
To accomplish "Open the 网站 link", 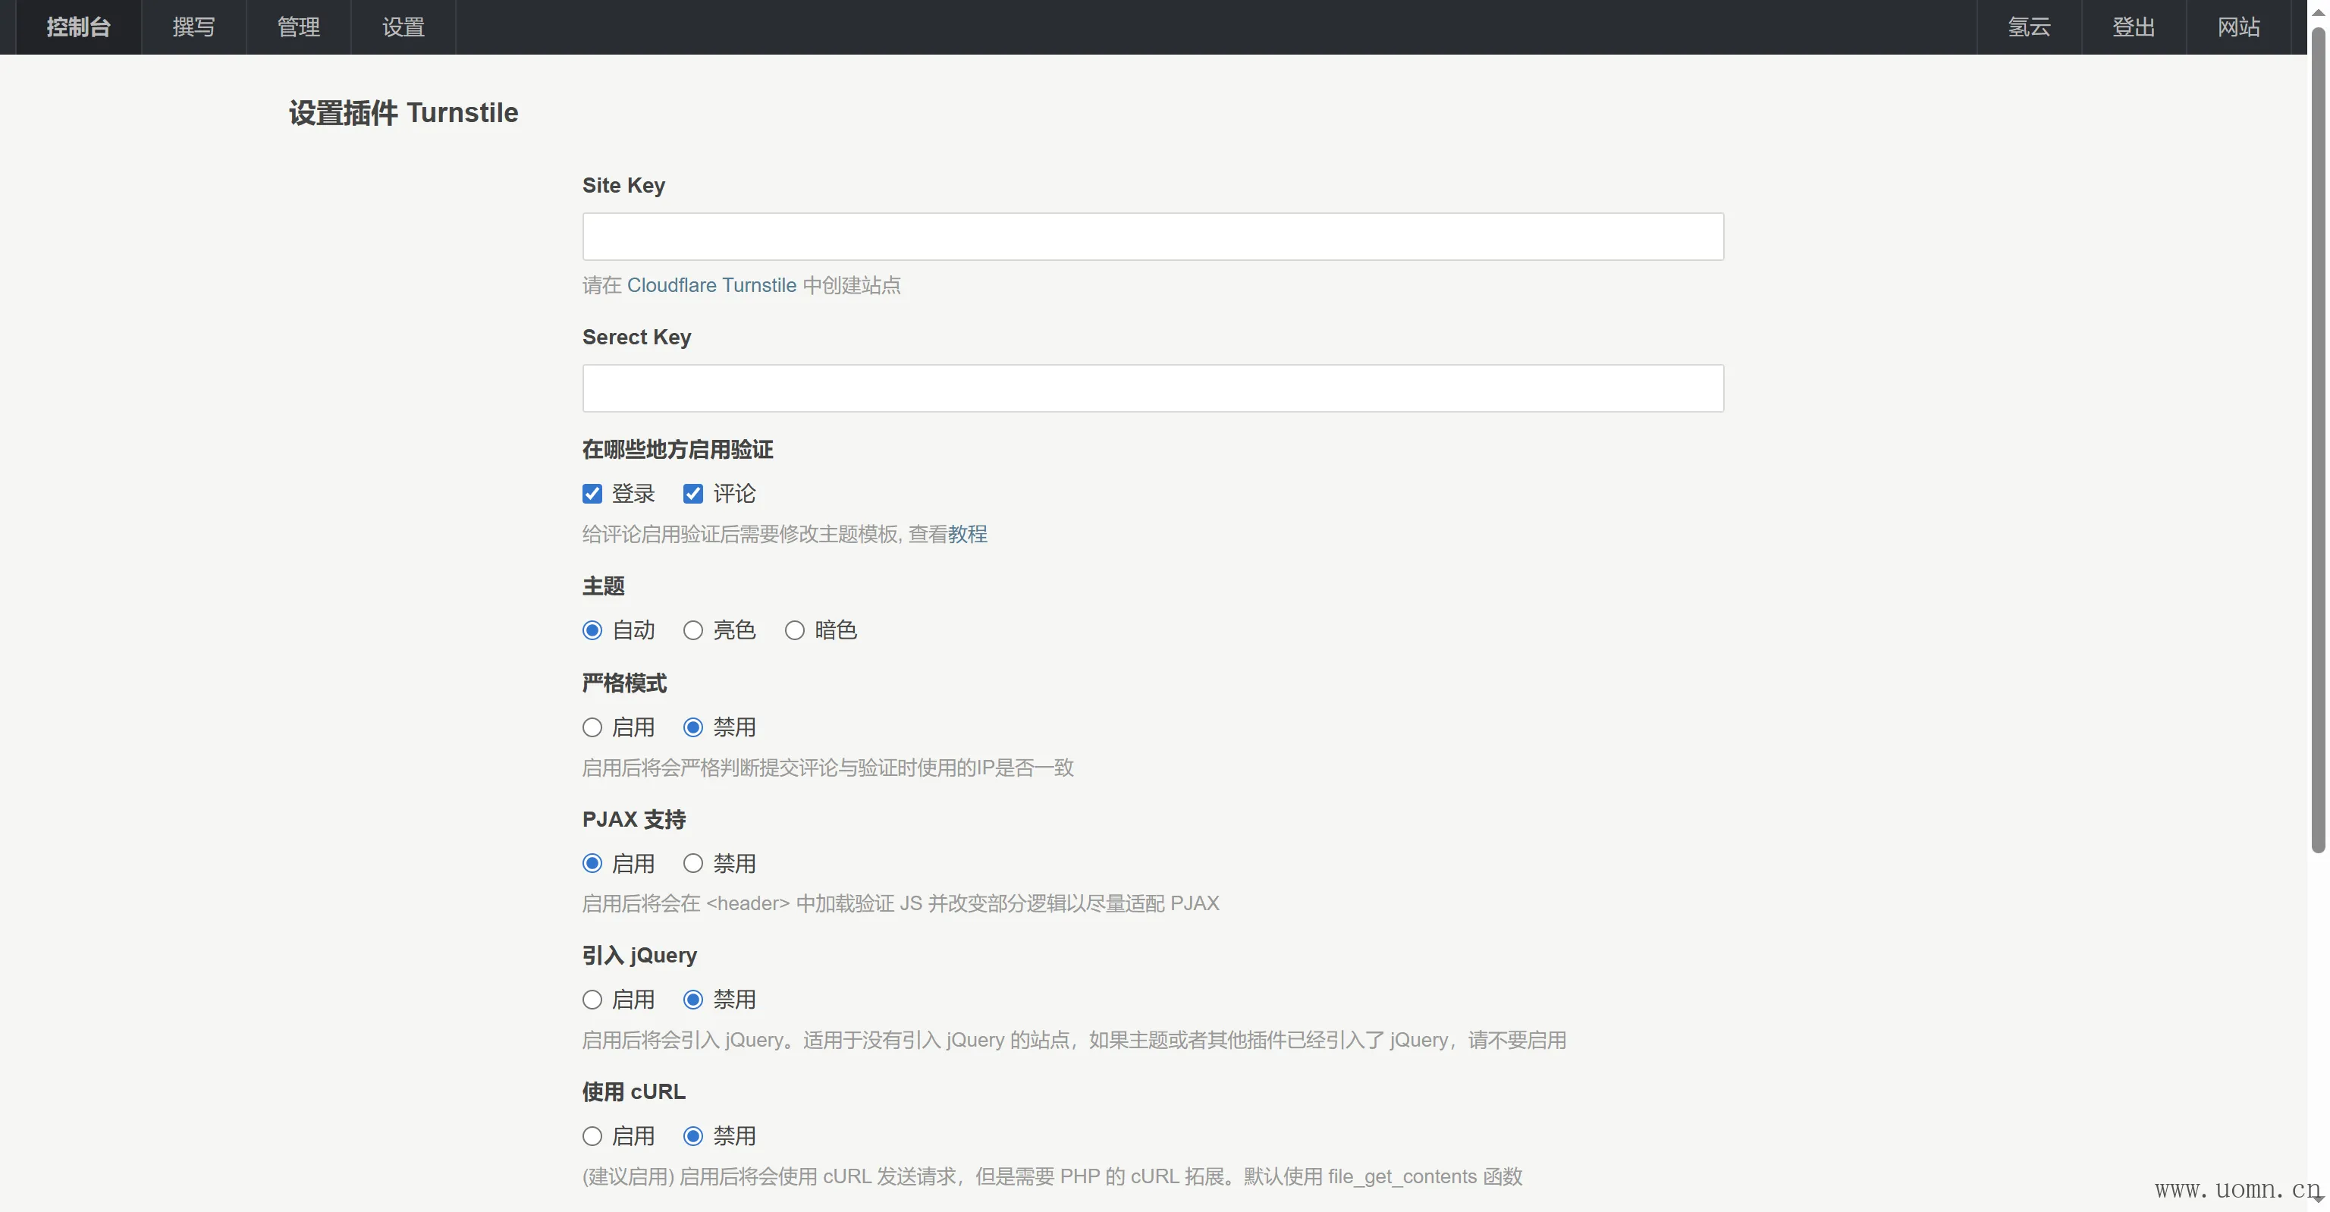I will 2239,27.
